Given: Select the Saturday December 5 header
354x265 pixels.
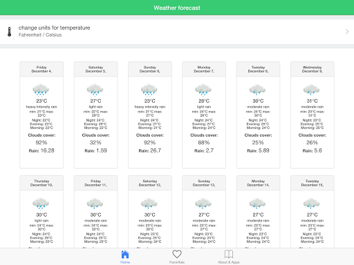Looking at the screenshot, I should [95, 69].
